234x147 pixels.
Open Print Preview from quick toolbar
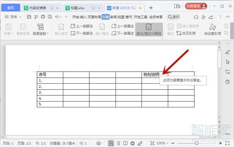pyautogui.click(x=50, y=17)
